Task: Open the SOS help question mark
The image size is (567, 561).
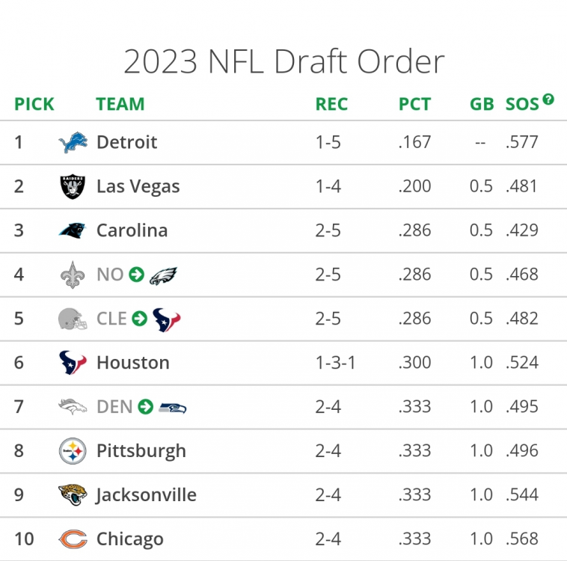Action: point(548,99)
